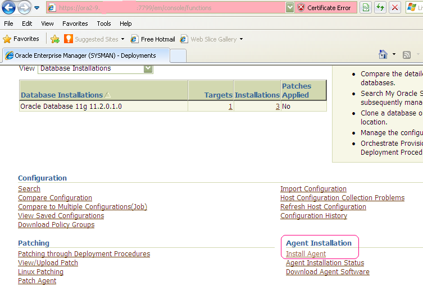Open the Favorites star button
This screenshot has width=423, height=291.
click(x=21, y=39)
